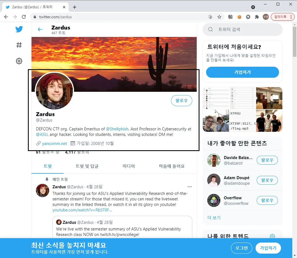Select the 미디어 tab
This screenshot has width=297, height=258.
click(x=129, y=166)
